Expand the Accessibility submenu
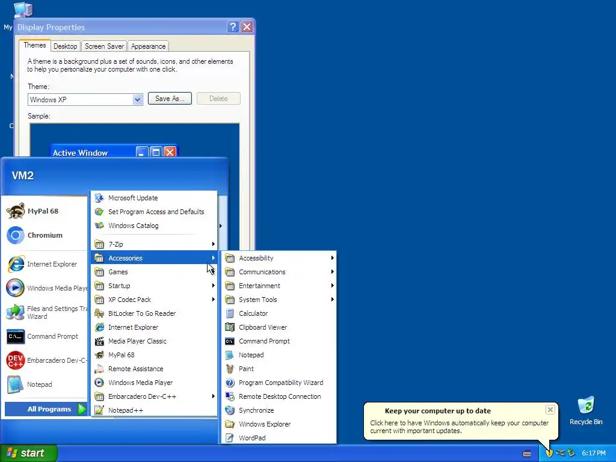This screenshot has width=616, height=462. coord(279,258)
